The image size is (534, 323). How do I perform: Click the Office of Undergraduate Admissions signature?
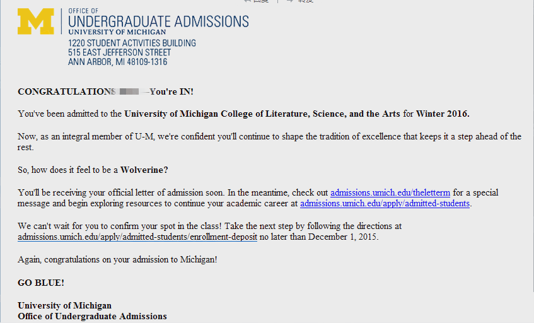(x=92, y=317)
